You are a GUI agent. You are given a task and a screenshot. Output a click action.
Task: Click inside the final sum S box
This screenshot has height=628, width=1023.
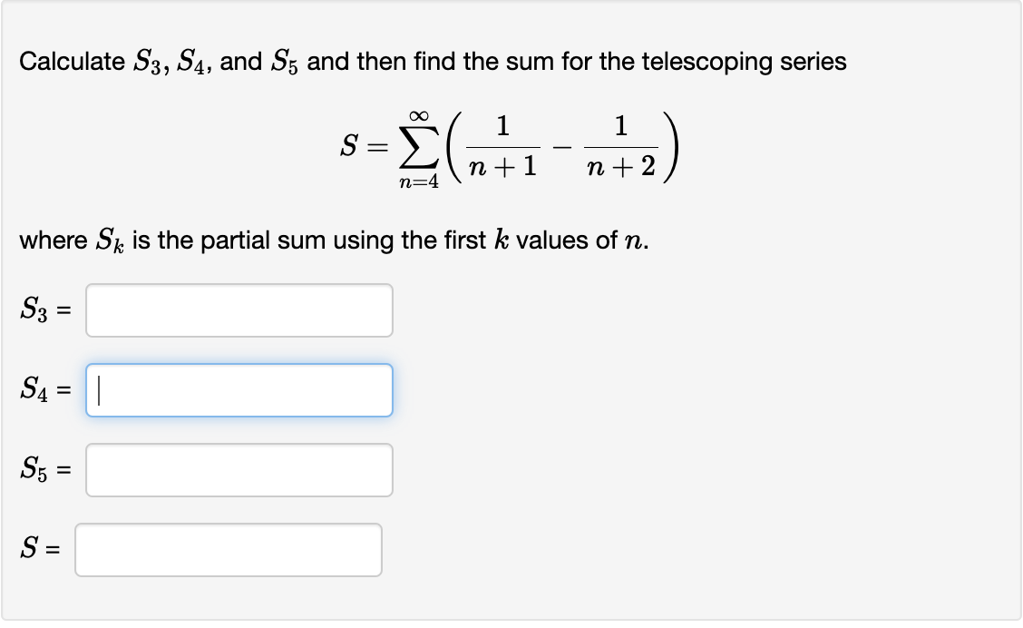(227, 549)
